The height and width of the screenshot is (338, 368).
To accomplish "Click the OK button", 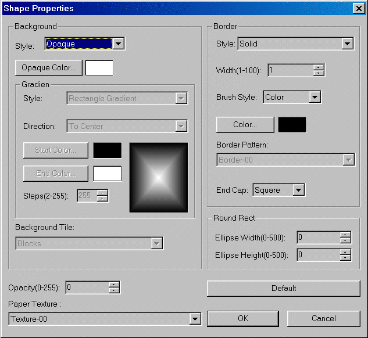I will (243, 318).
